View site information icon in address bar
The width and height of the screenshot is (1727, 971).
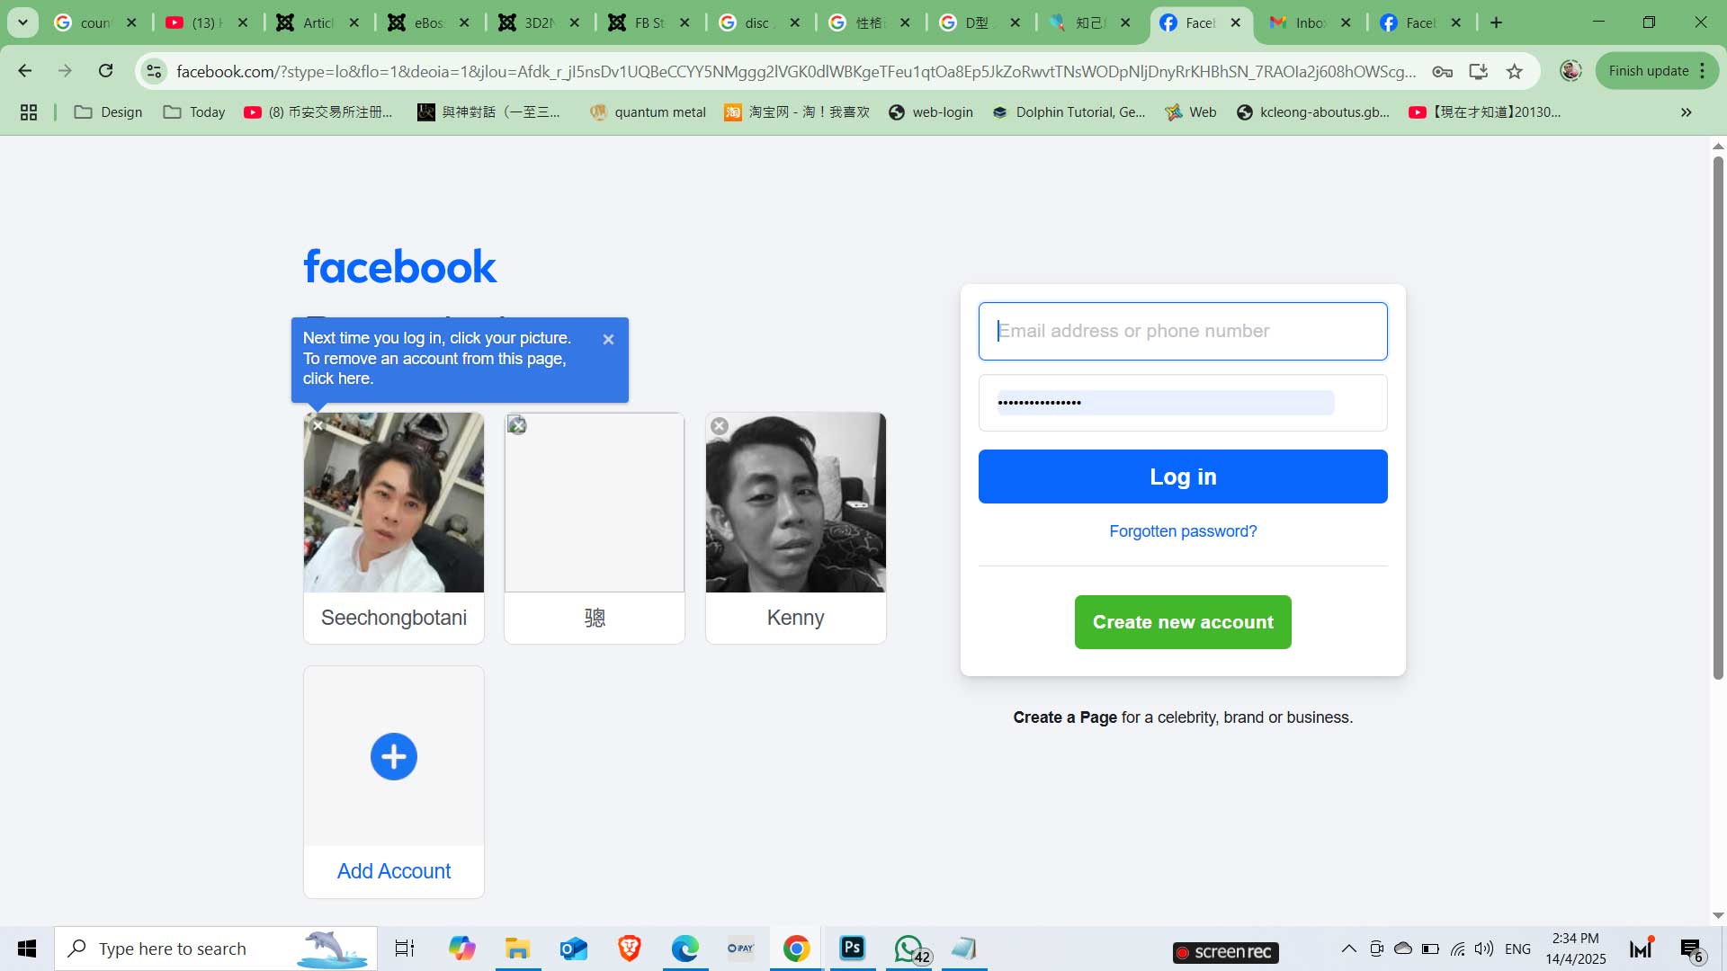(x=154, y=71)
